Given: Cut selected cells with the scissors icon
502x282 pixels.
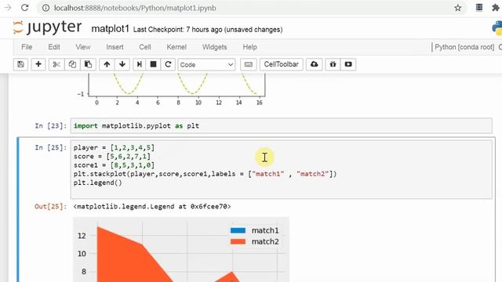Looking at the screenshot, I should [56, 64].
